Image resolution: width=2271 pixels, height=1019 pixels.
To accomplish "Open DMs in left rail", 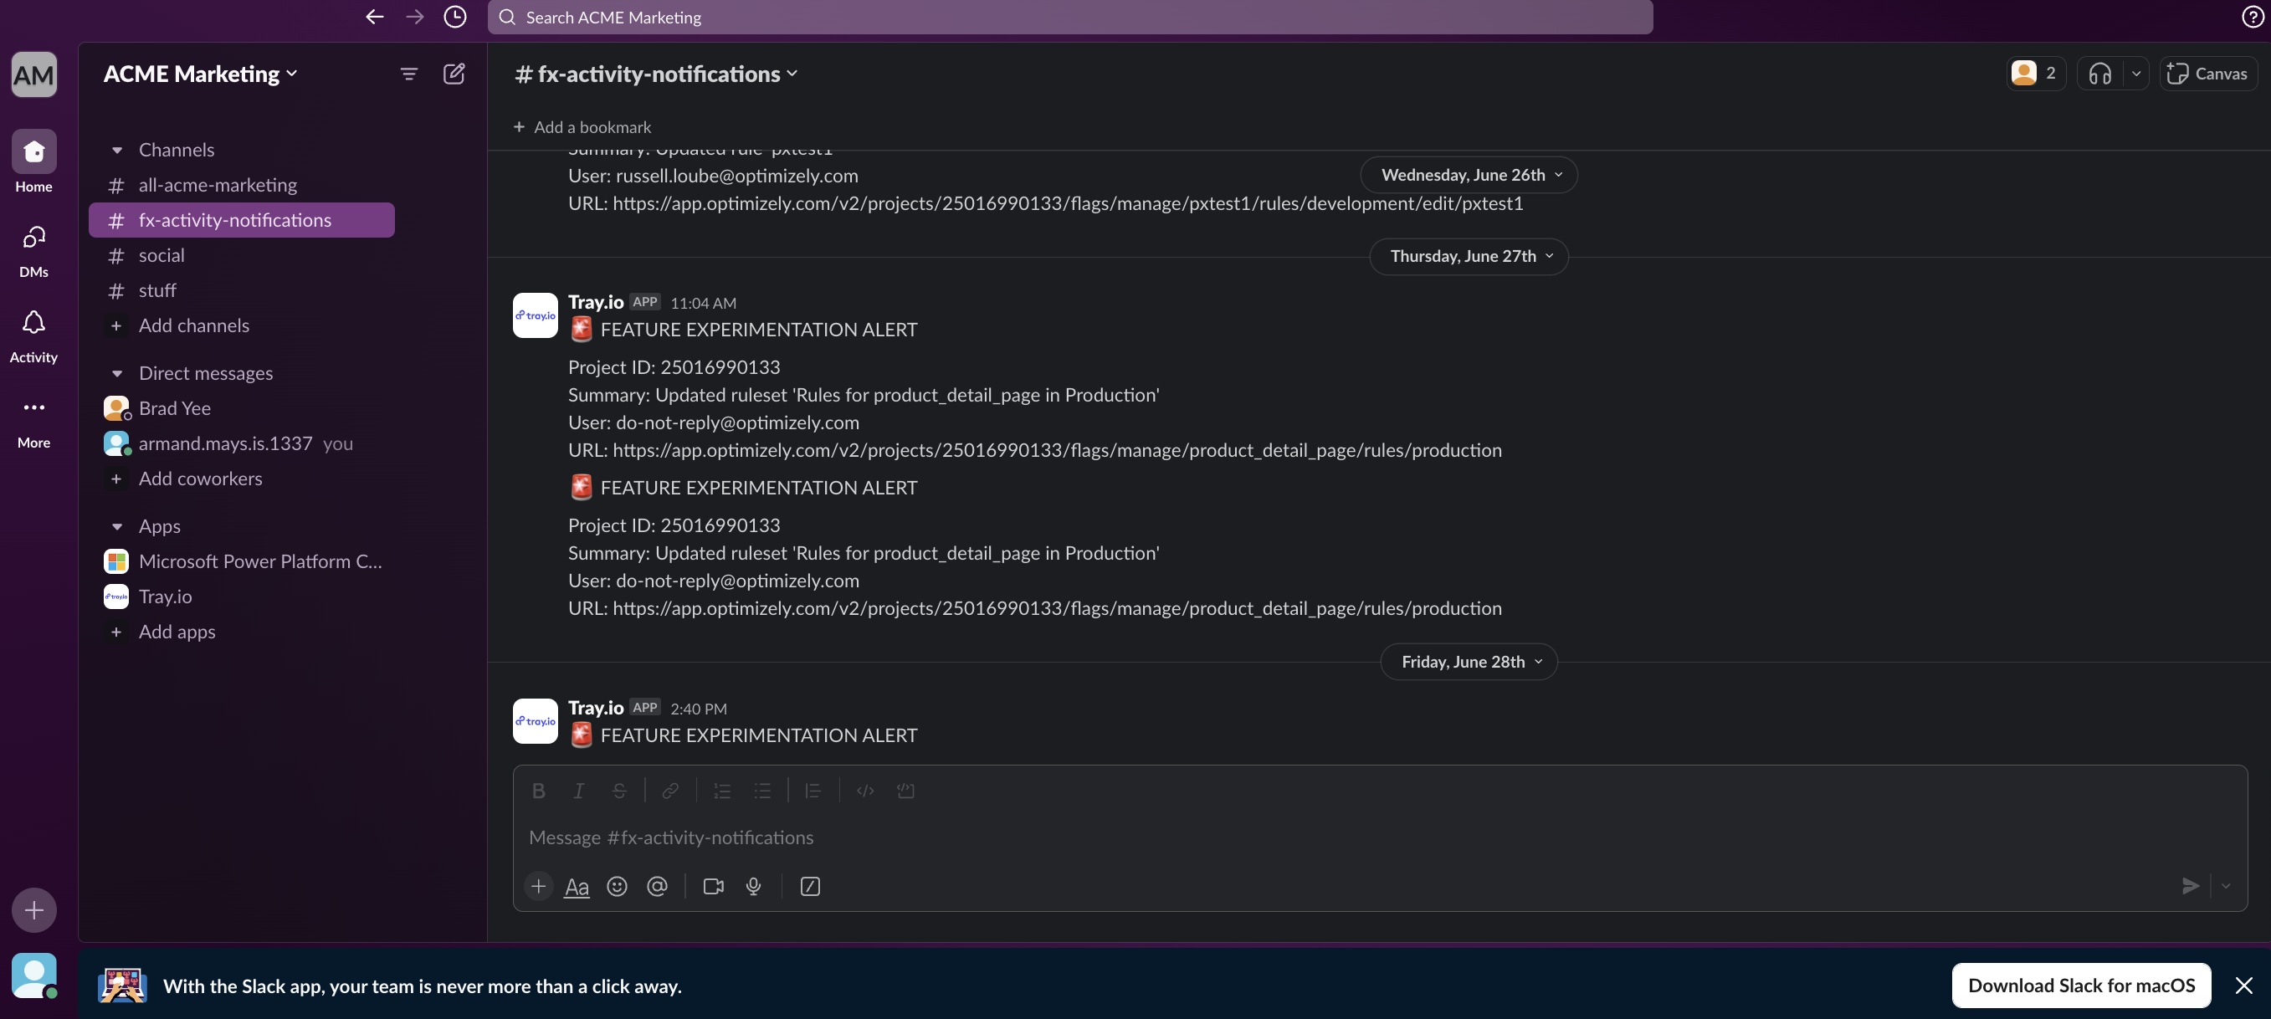I will point(33,250).
